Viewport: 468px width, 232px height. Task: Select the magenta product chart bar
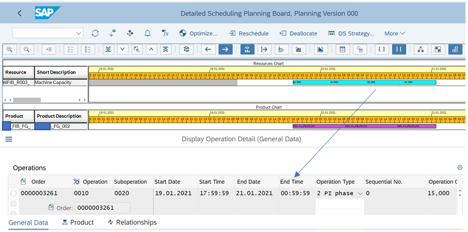tap(365, 126)
